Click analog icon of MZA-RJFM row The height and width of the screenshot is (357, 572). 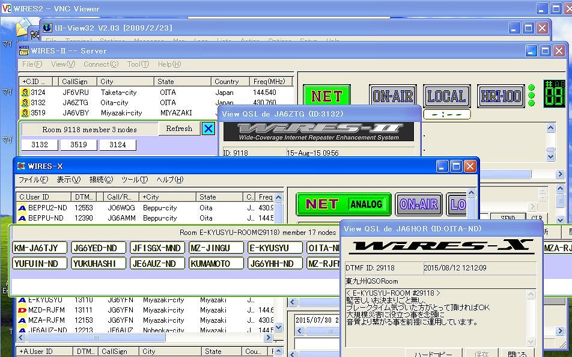[x=22, y=320]
